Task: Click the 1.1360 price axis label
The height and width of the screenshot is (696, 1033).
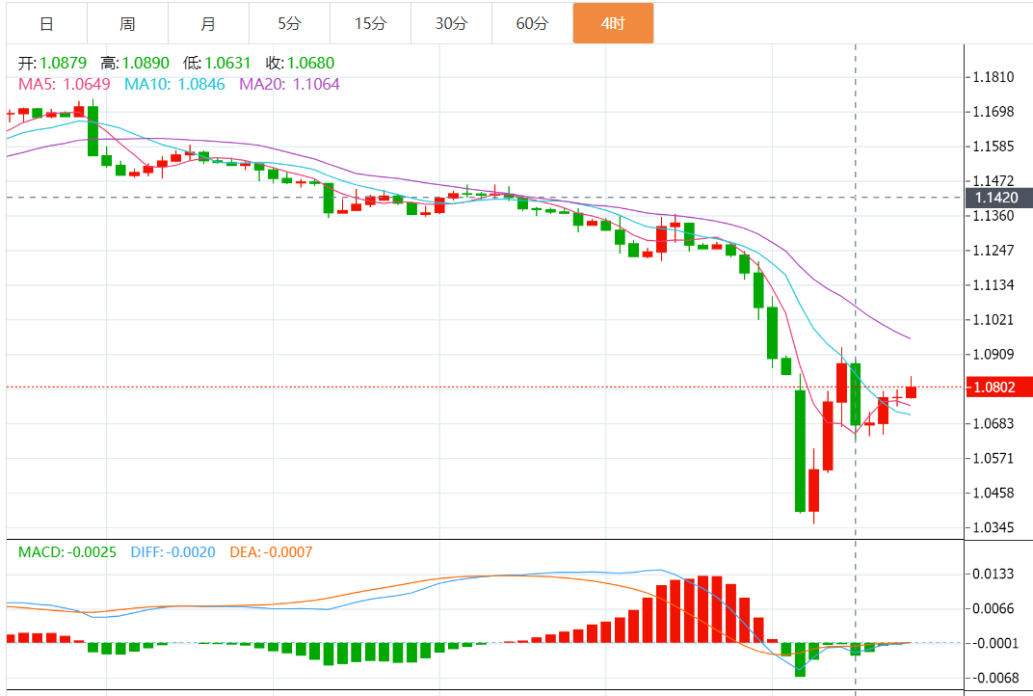Action: (993, 216)
